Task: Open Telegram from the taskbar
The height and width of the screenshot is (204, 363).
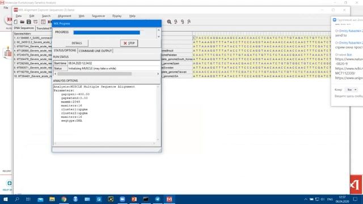Action: click(x=158, y=199)
